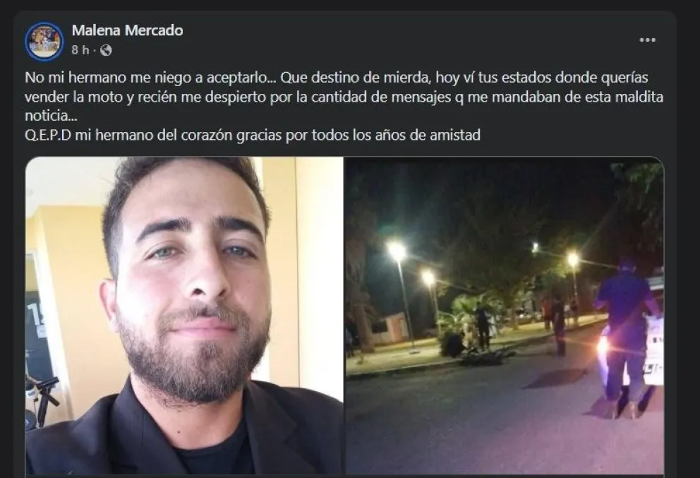Viewport: 700px width, 478px height.
Task: Click the globe public-audience icon
Action: 106,50
